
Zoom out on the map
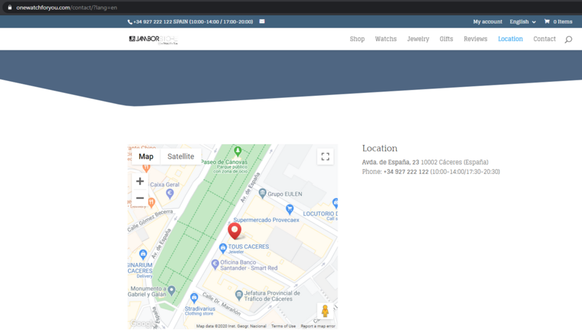pyautogui.click(x=140, y=198)
